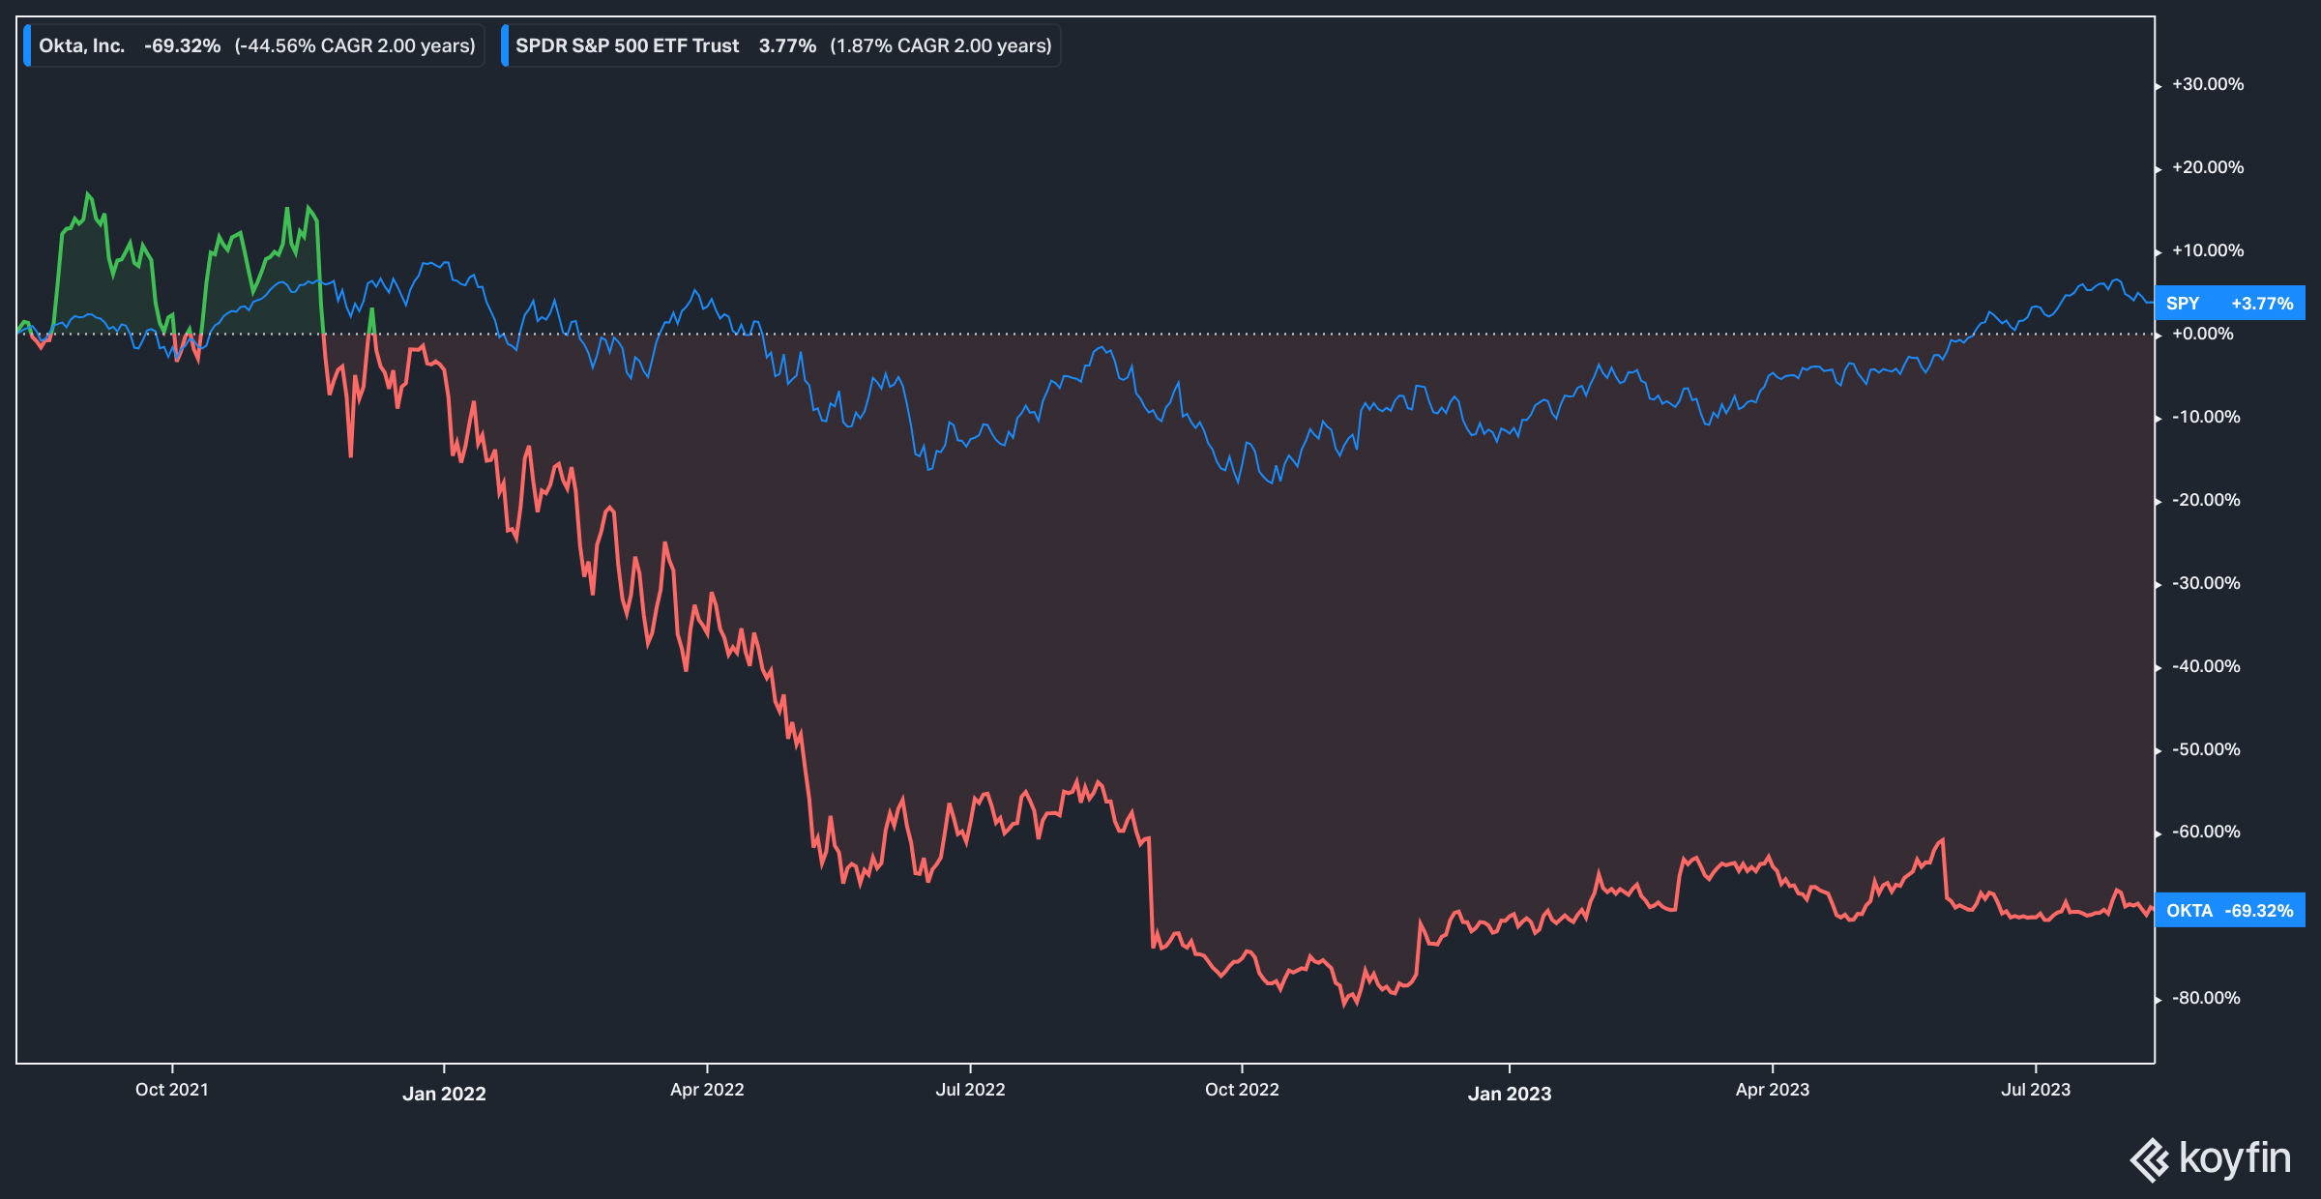The height and width of the screenshot is (1199, 2321).
Task: Toggle visibility of the Okta, Inc. series
Action: pyautogui.click(x=81, y=44)
